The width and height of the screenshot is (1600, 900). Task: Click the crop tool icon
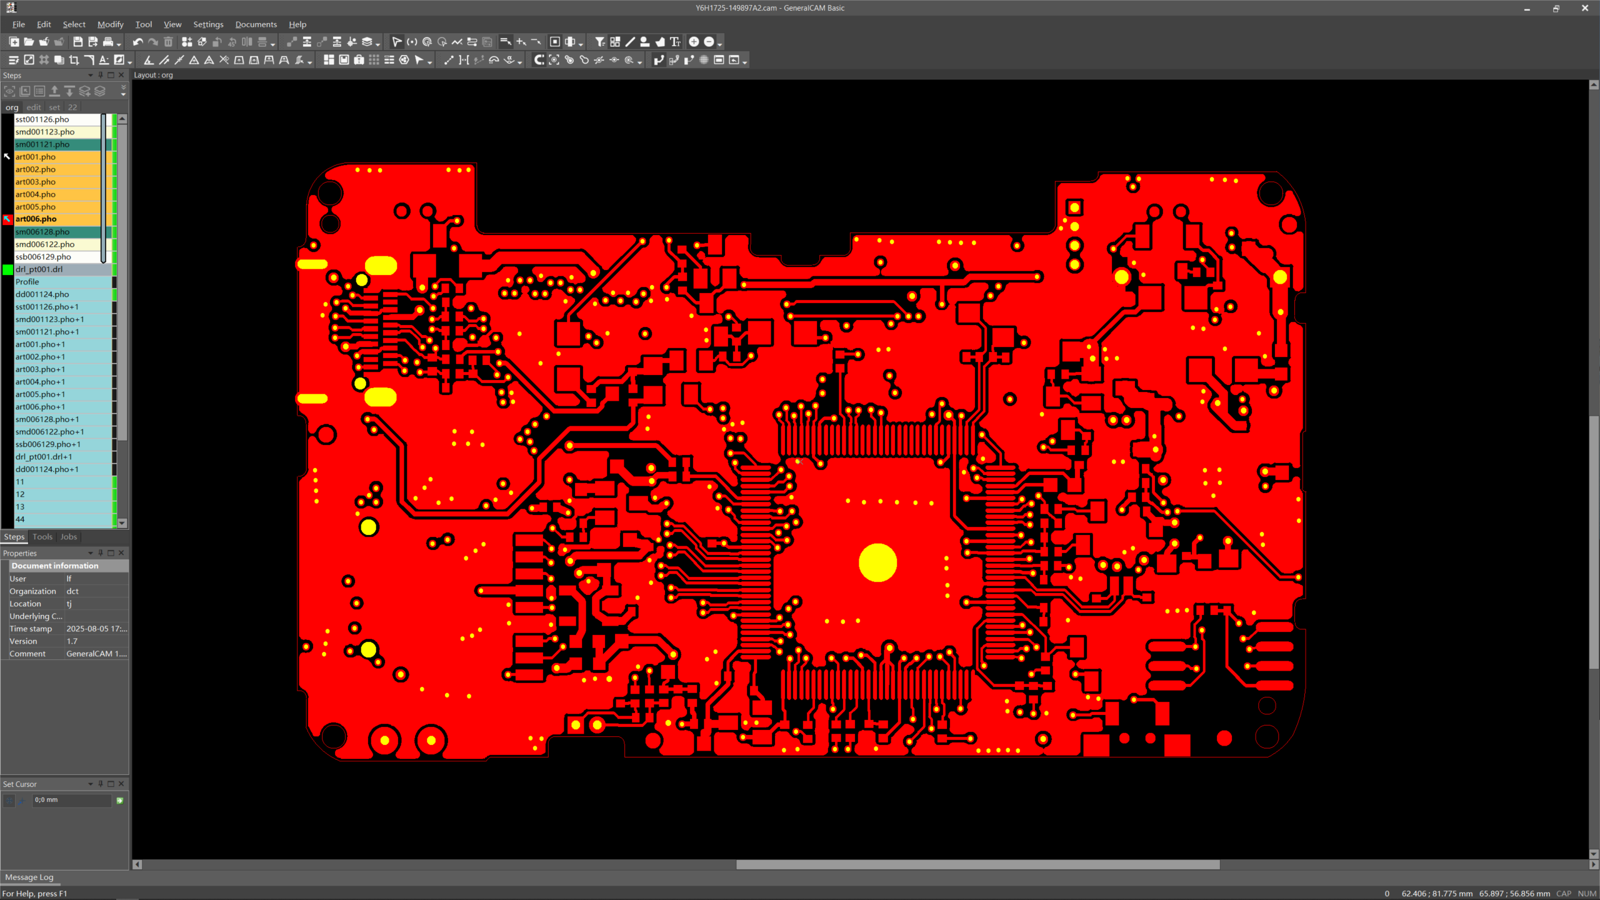[x=74, y=60]
